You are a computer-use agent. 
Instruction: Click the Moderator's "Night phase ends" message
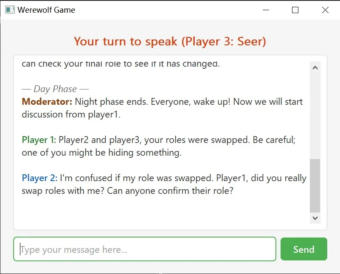point(162,108)
